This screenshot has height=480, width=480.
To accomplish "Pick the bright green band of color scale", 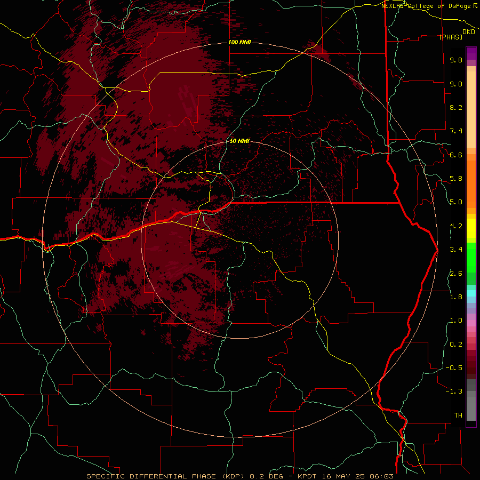I will coord(471,257).
